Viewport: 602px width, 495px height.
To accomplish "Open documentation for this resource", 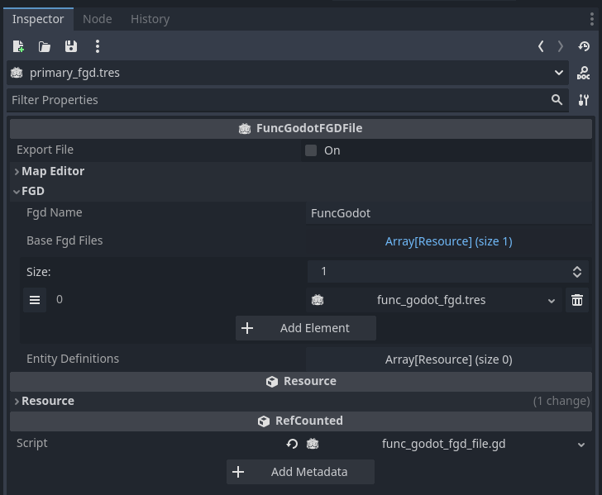I will point(584,74).
